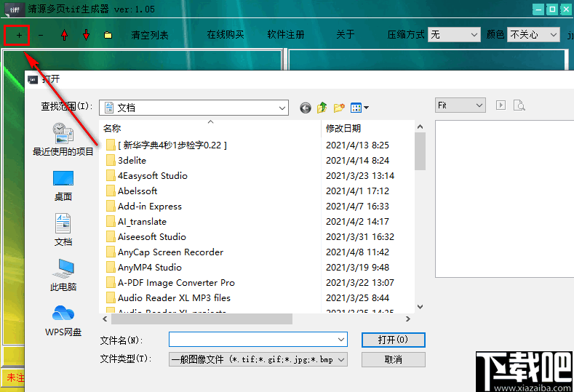
Task: Click the preview play icon
Action: pos(501,105)
